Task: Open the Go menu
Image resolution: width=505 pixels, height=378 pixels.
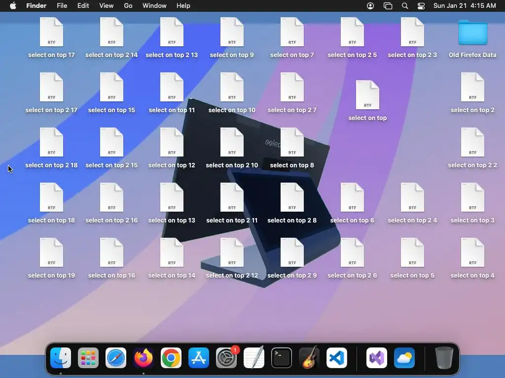Action: tap(128, 6)
